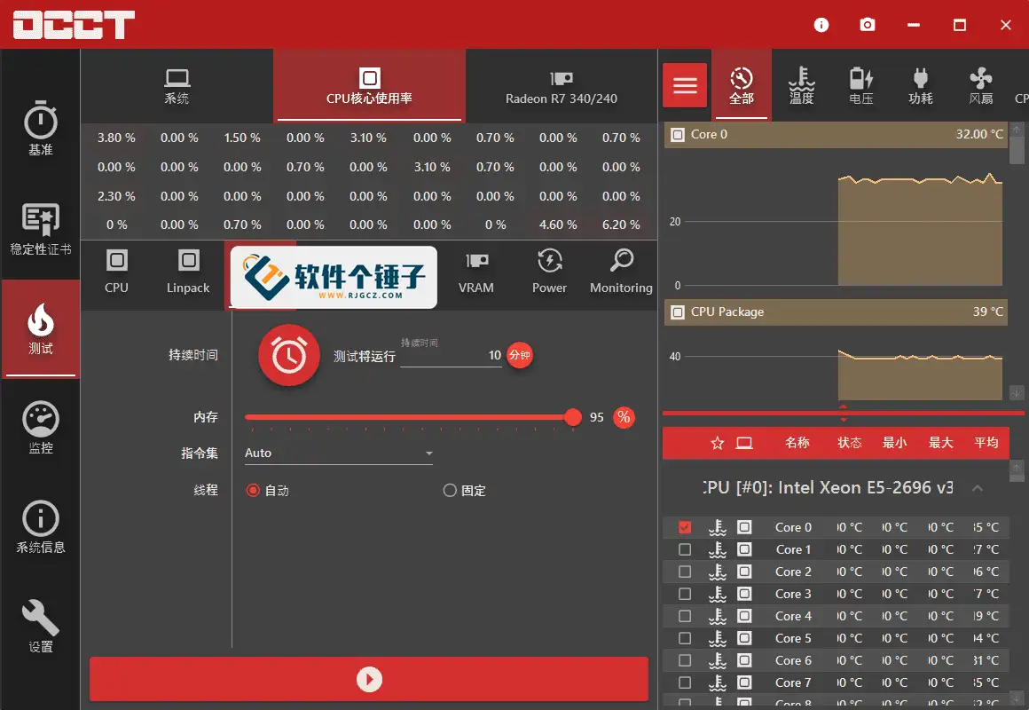Switch to the Radeon R7 340/240 tab
The image size is (1029, 710).
(562, 86)
